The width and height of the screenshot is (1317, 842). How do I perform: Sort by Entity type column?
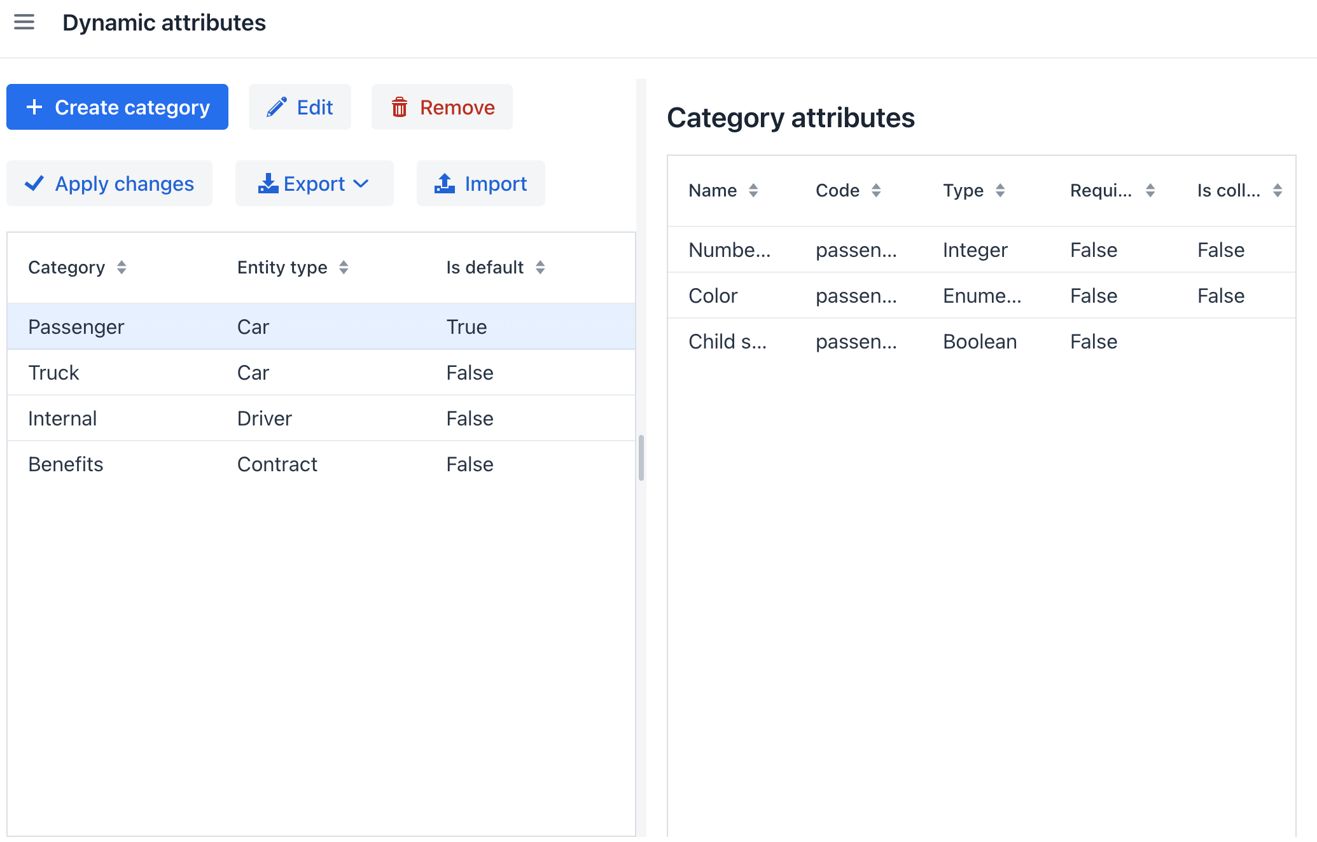[x=344, y=267]
